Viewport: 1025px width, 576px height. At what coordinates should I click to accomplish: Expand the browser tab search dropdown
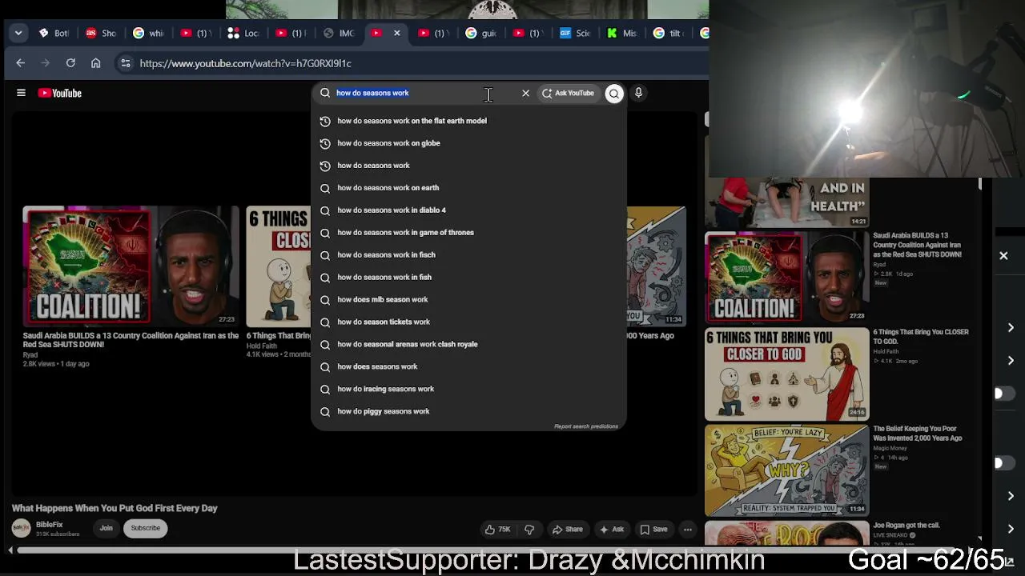pyautogui.click(x=18, y=34)
